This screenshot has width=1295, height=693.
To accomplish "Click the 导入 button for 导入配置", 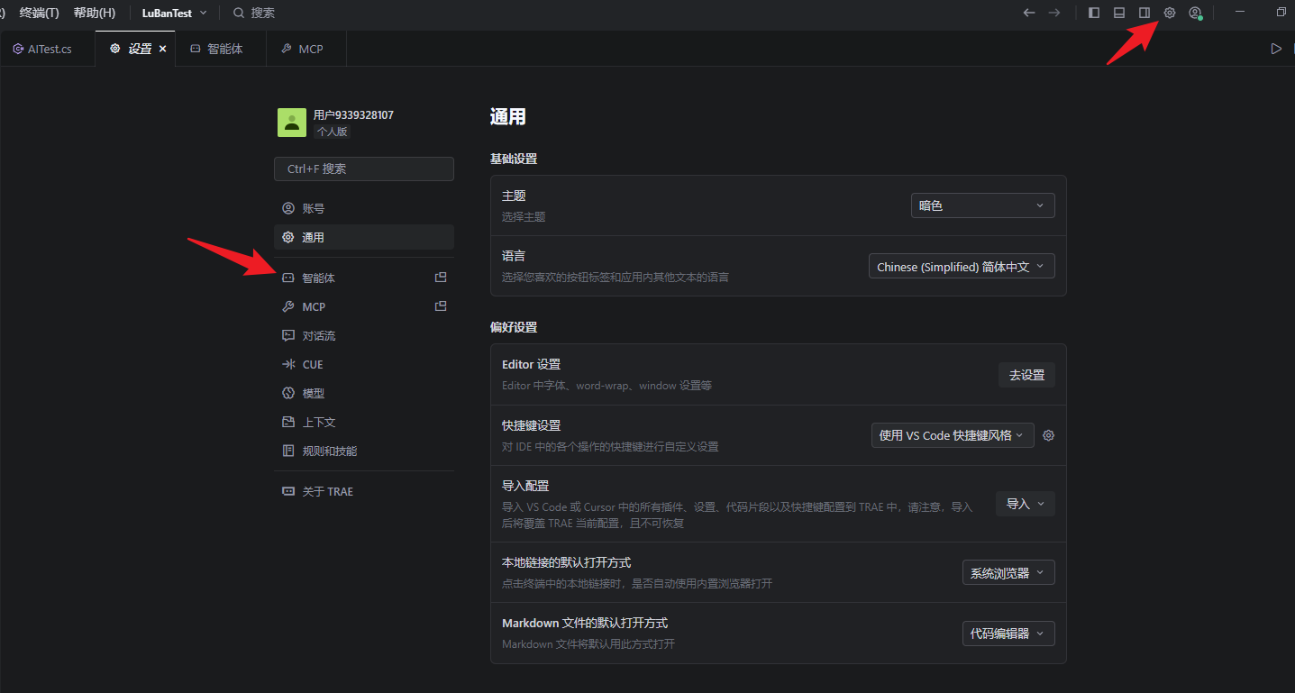I will coord(1025,504).
